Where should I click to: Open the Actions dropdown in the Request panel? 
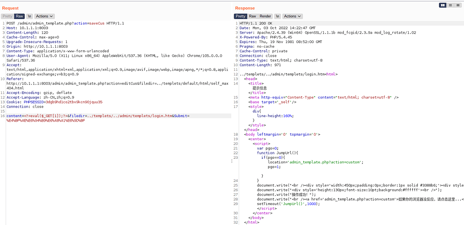click(x=44, y=16)
